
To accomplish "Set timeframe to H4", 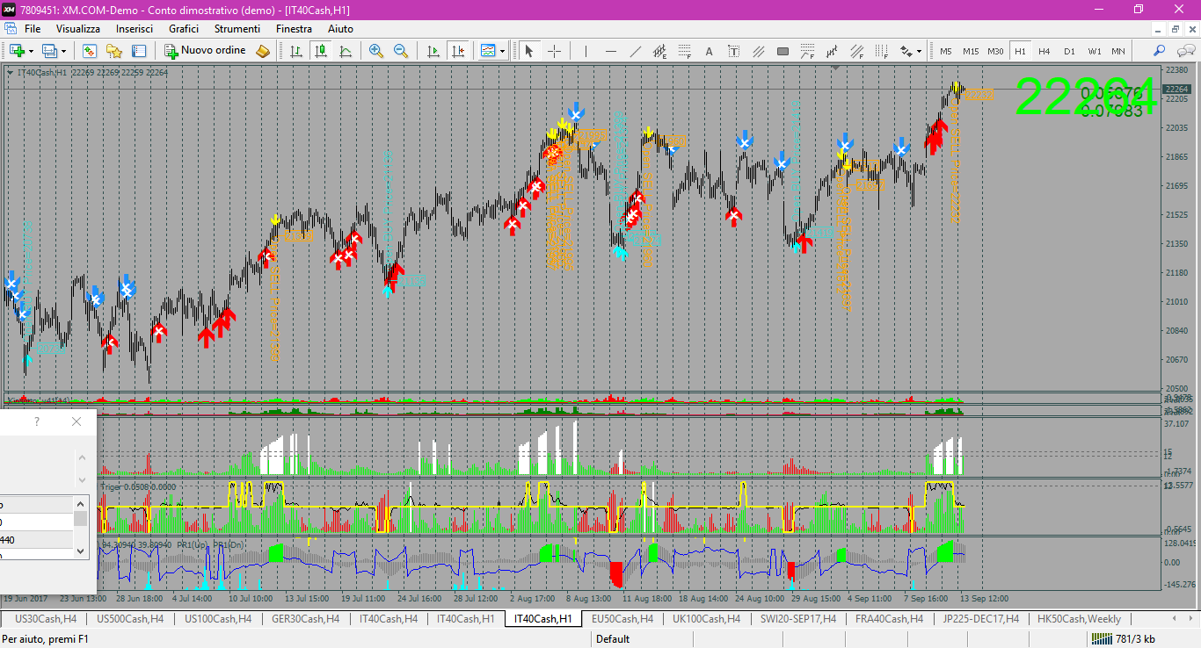I will [x=1045, y=51].
